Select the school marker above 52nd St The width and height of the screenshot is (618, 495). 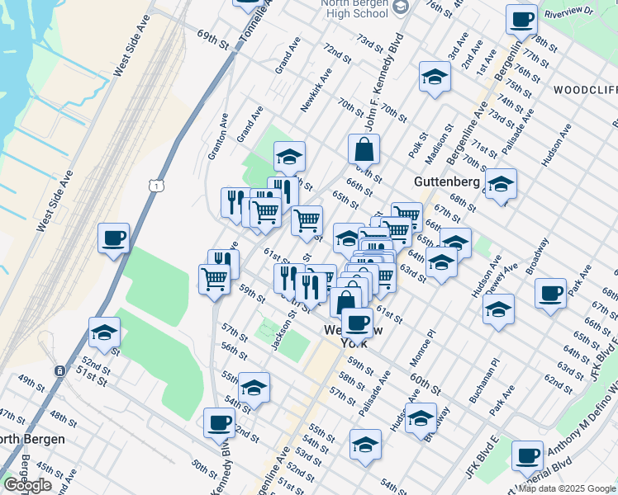(x=104, y=333)
